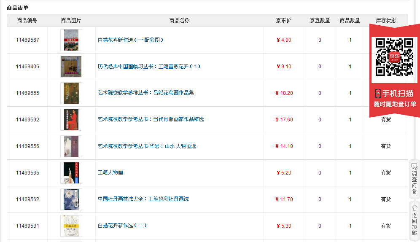420x242 pixels.
Task: Click the back-to-top arrow icon
Action: [415, 207]
